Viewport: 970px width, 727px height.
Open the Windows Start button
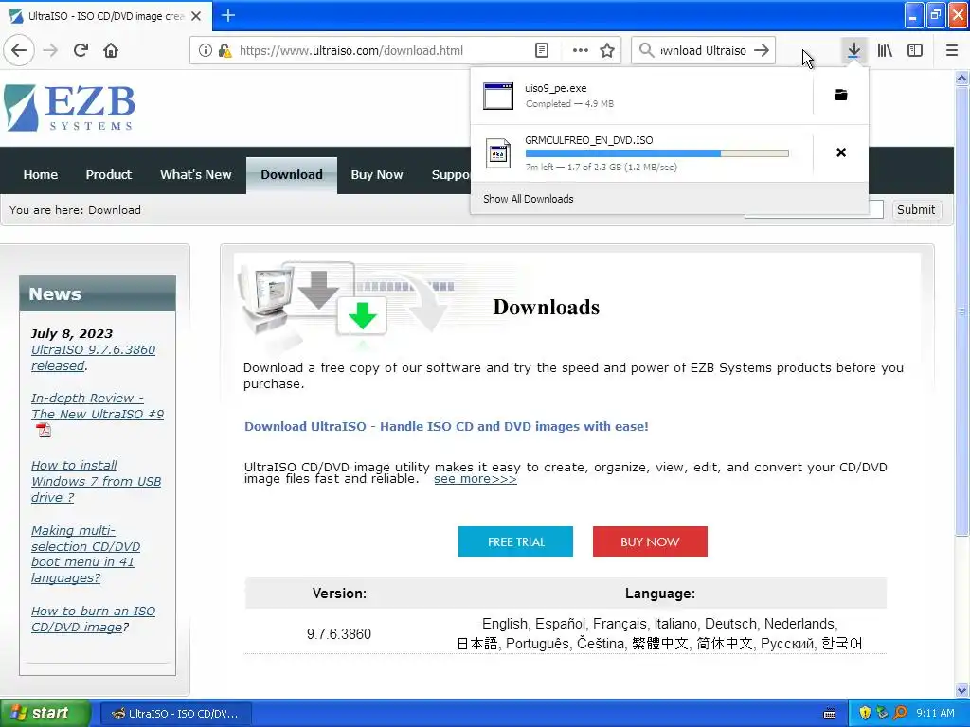(x=45, y=713)
